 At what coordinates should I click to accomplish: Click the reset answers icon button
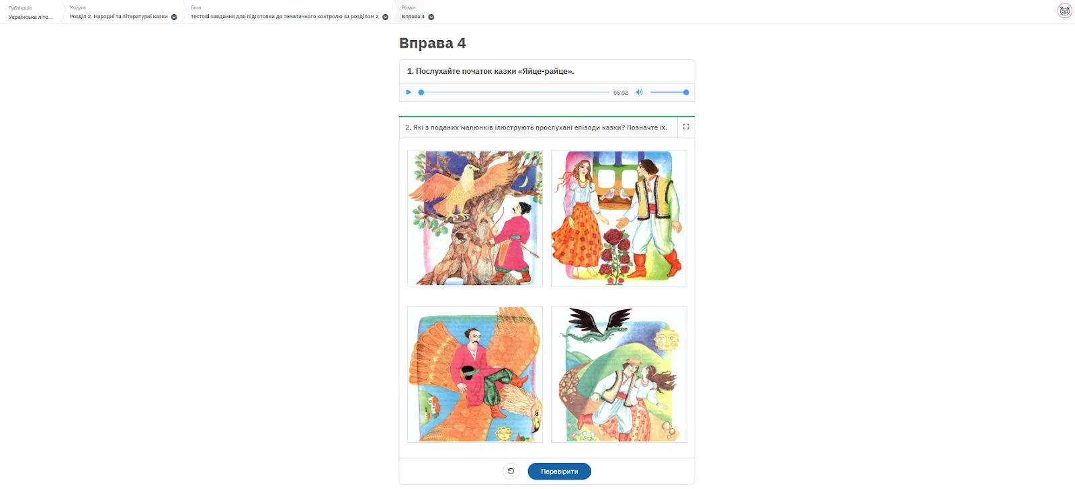[511, 472]
